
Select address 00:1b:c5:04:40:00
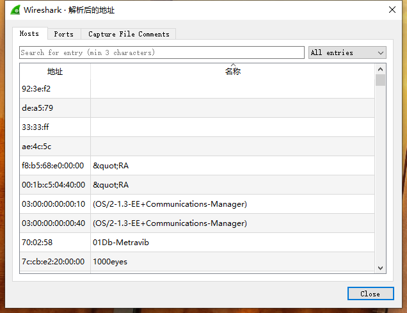pyautogui.click(x=55, y=185)
